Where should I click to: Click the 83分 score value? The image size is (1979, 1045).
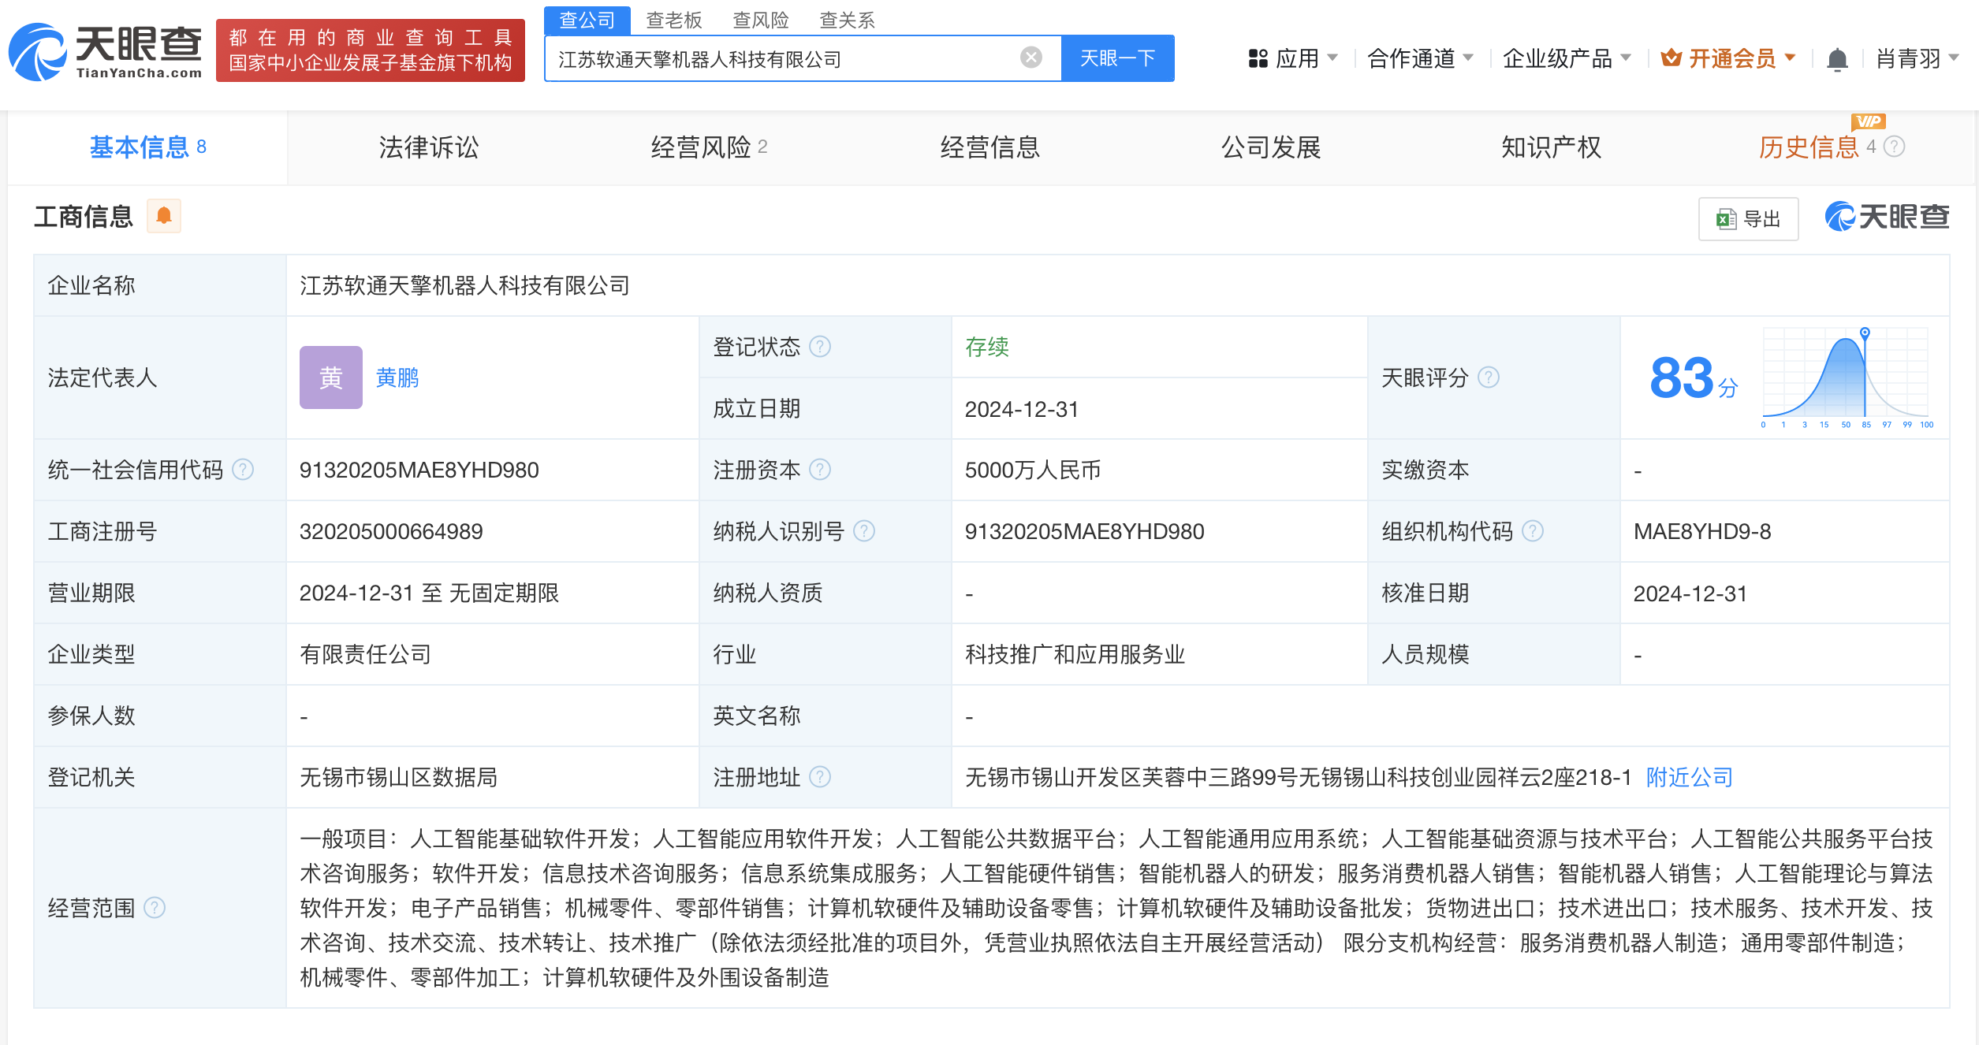click(1694, 378)
